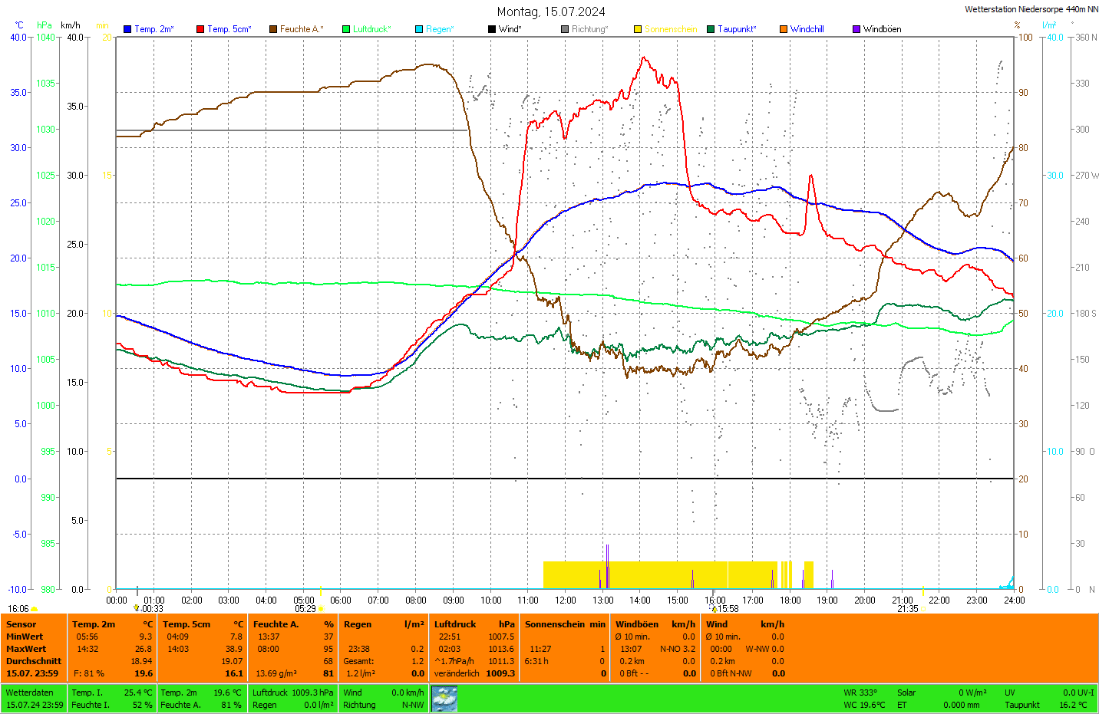The width and height of the screenshot is (1099, 714).
Task: Click the black Wind legend square
Action: coord(492,29)
